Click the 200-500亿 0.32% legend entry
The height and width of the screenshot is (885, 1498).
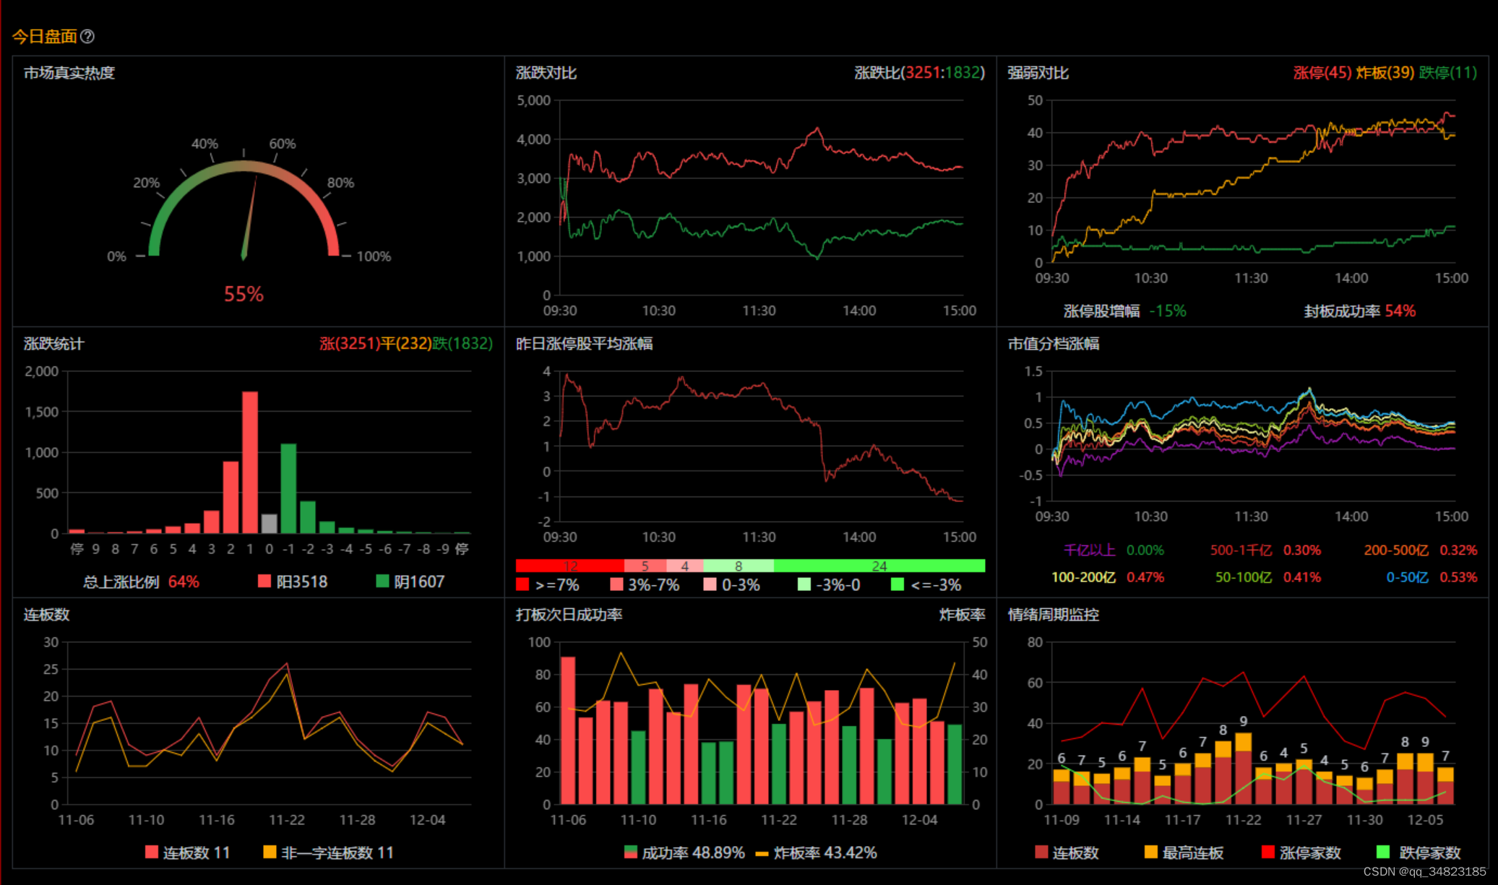tap(1420, 550)
